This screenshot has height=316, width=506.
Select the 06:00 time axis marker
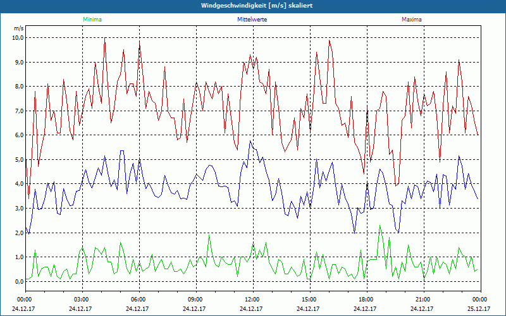tap(139, 300)
